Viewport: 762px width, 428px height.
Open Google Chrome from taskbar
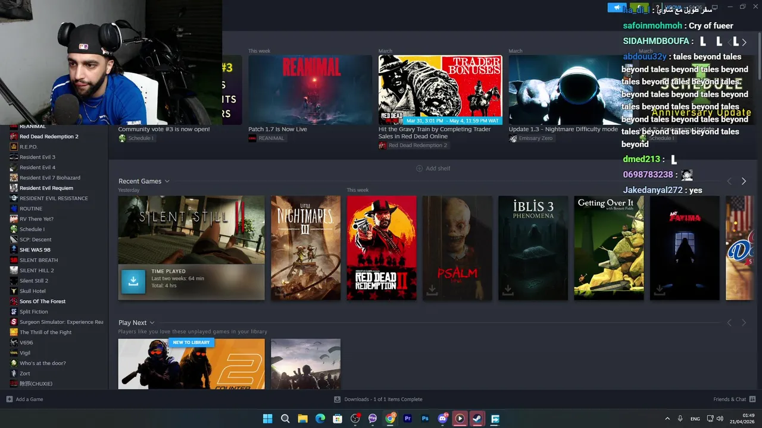pos(390,418)
